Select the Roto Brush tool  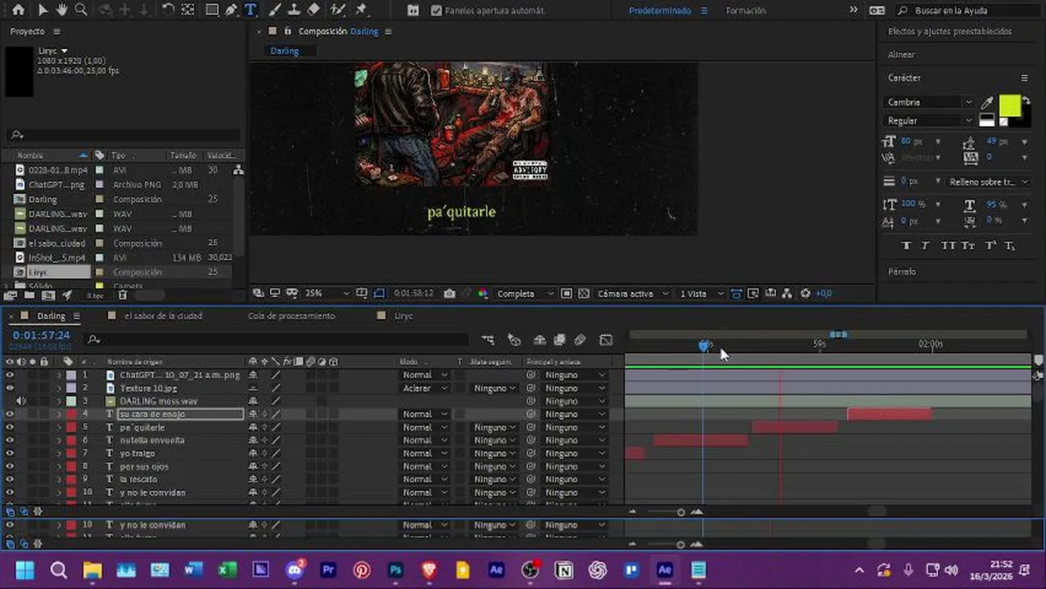(x=338, y=10)
